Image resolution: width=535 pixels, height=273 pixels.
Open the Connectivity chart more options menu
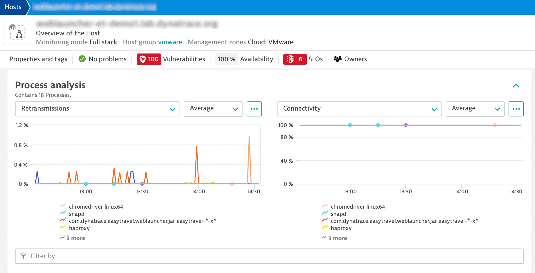pyautogui.click(x=516, y=109)
